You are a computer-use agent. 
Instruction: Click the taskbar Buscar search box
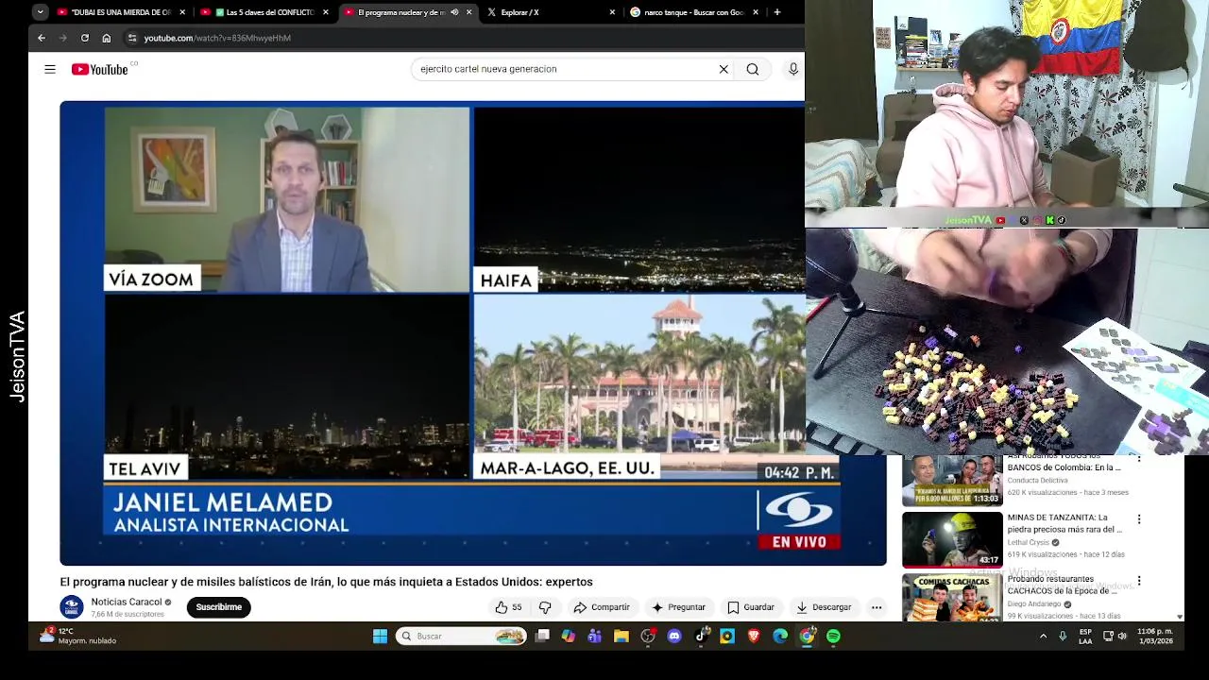461,637
